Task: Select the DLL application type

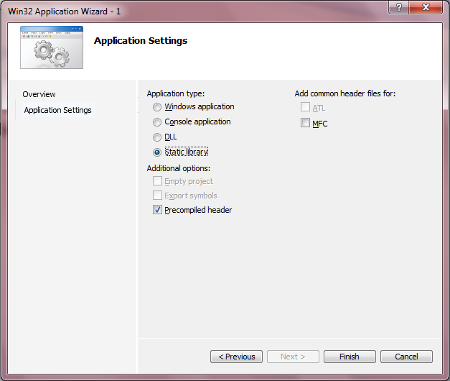Action: [157, 137]
